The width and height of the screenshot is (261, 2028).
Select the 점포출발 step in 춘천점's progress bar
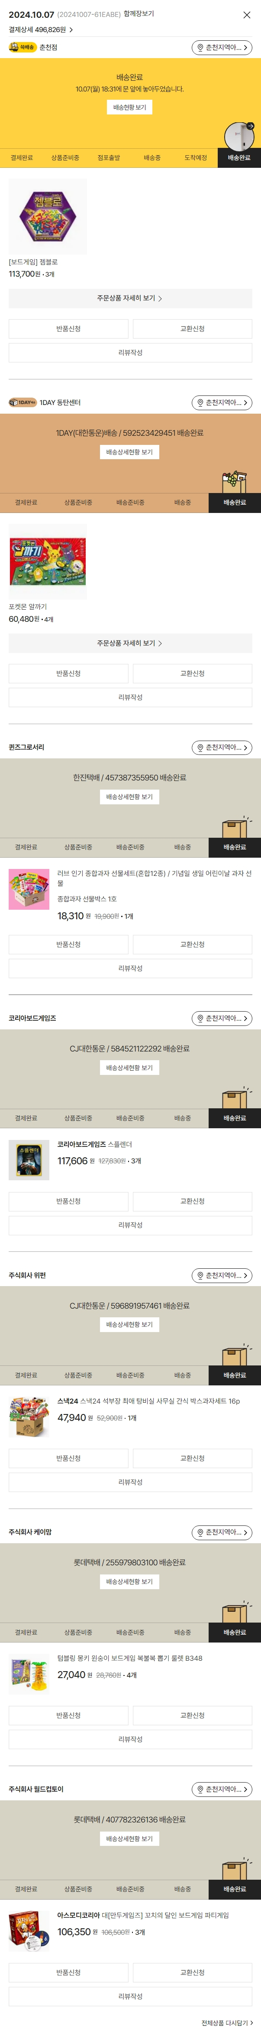109,158
